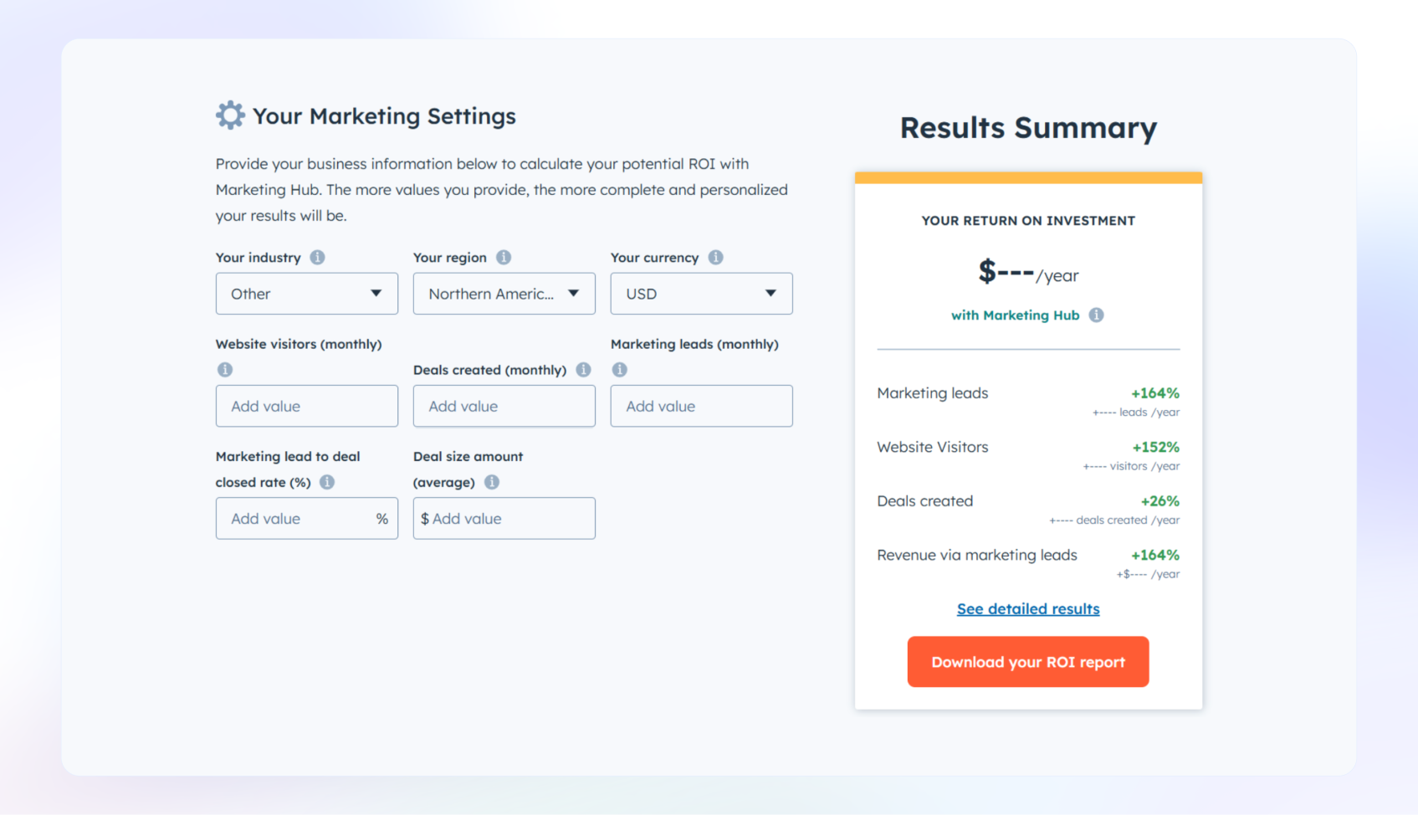Click the gear icon beside Your Marketing Settings

(x=228, y=115)
